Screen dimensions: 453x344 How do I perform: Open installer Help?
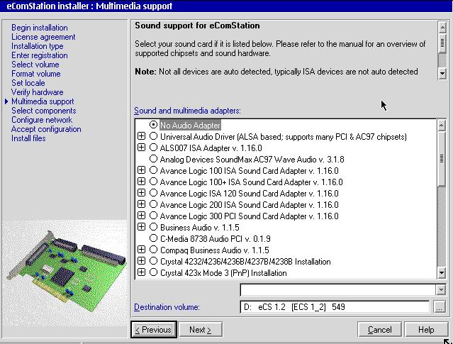click(x=426, y=330)
